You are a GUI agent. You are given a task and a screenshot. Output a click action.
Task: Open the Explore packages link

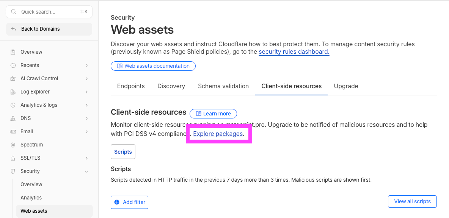pos(218,134)
